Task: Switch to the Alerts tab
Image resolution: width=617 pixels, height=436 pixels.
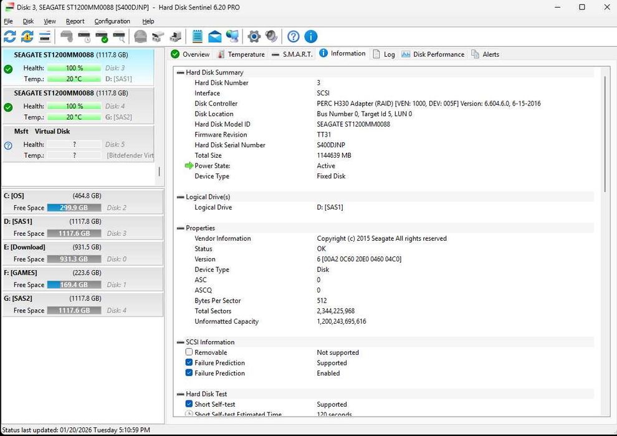Action: point(485,54)
